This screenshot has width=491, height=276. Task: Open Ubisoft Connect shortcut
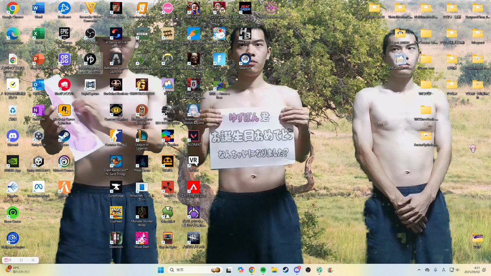coord(64,164)
